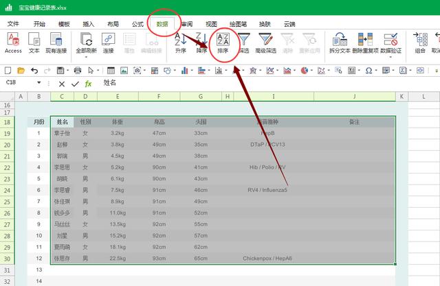Switch to the 模板 tab
The width and height of the screenshot is (440, 286).
pos(64,24)
